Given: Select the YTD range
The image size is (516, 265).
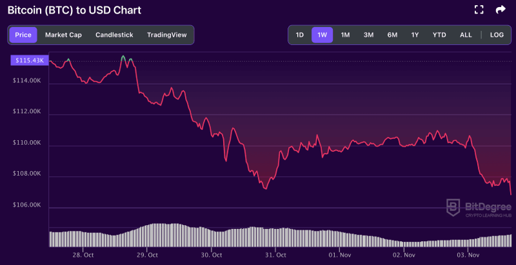Looking at the screenshot, I should click(x=439, y=35).
